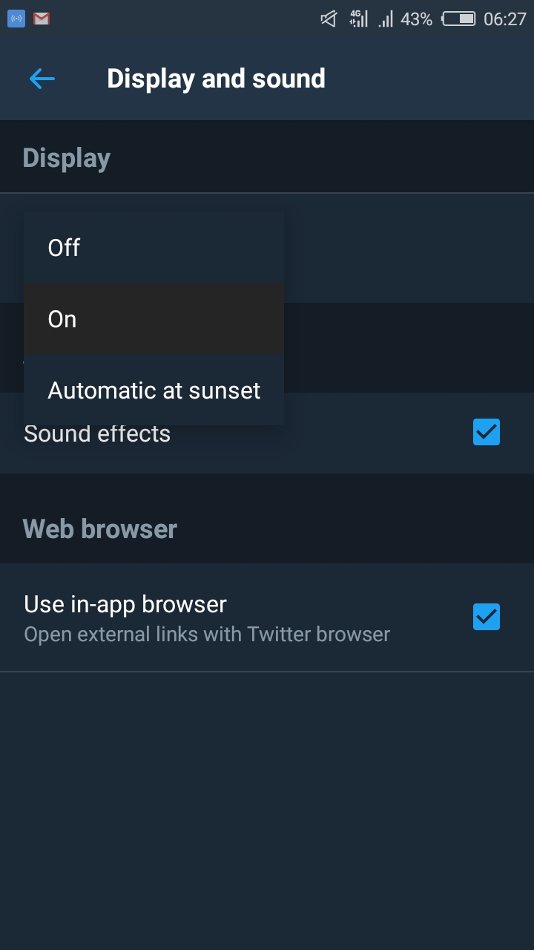The height and width of the screenshot is (950, 534).
Task: Tap the muted sound status icon
Action: [329, 19]
